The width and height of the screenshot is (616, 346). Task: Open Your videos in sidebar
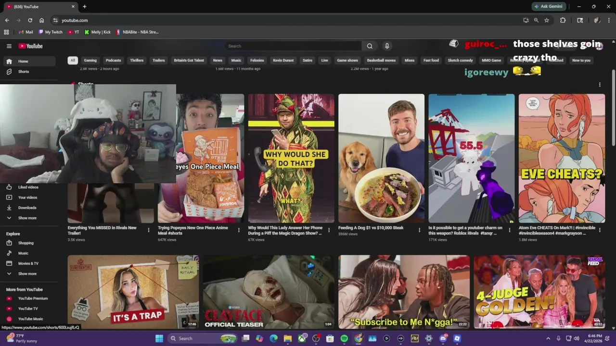(x=30, y=198)
